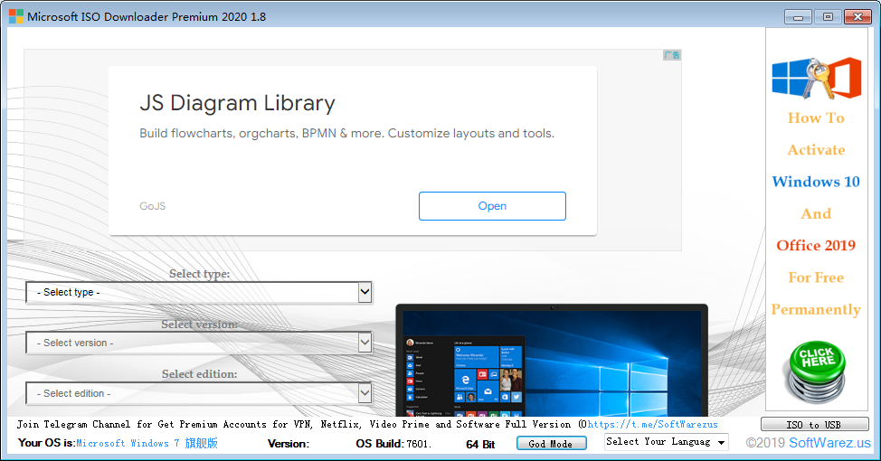Click the OS Build 7601 value
The width and height of the screenshot is (881, 461).
tap(419, 444)
